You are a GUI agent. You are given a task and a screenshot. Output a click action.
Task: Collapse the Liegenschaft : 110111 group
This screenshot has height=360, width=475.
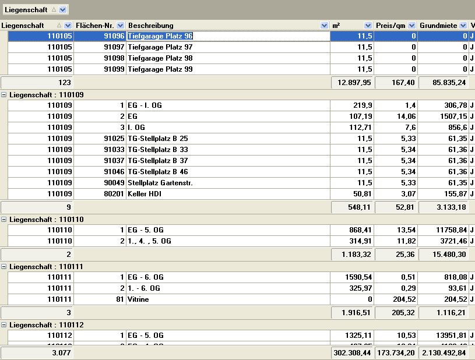pos(4,266)
